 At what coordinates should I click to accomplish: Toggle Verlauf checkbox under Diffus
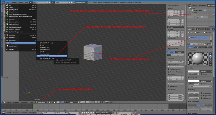[x=202, y=74]
